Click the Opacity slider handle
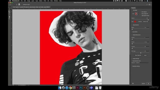160x90 pixels. pyautogui.click(x=148, y=20)
